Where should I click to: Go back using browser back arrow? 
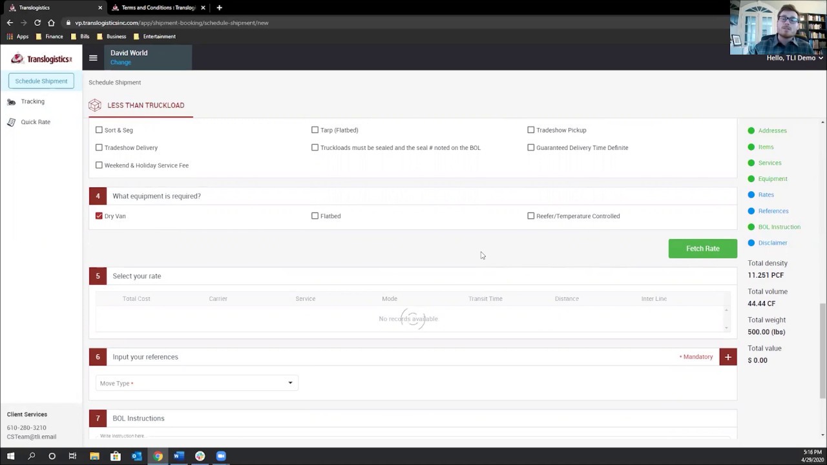(x=10, y=23)
